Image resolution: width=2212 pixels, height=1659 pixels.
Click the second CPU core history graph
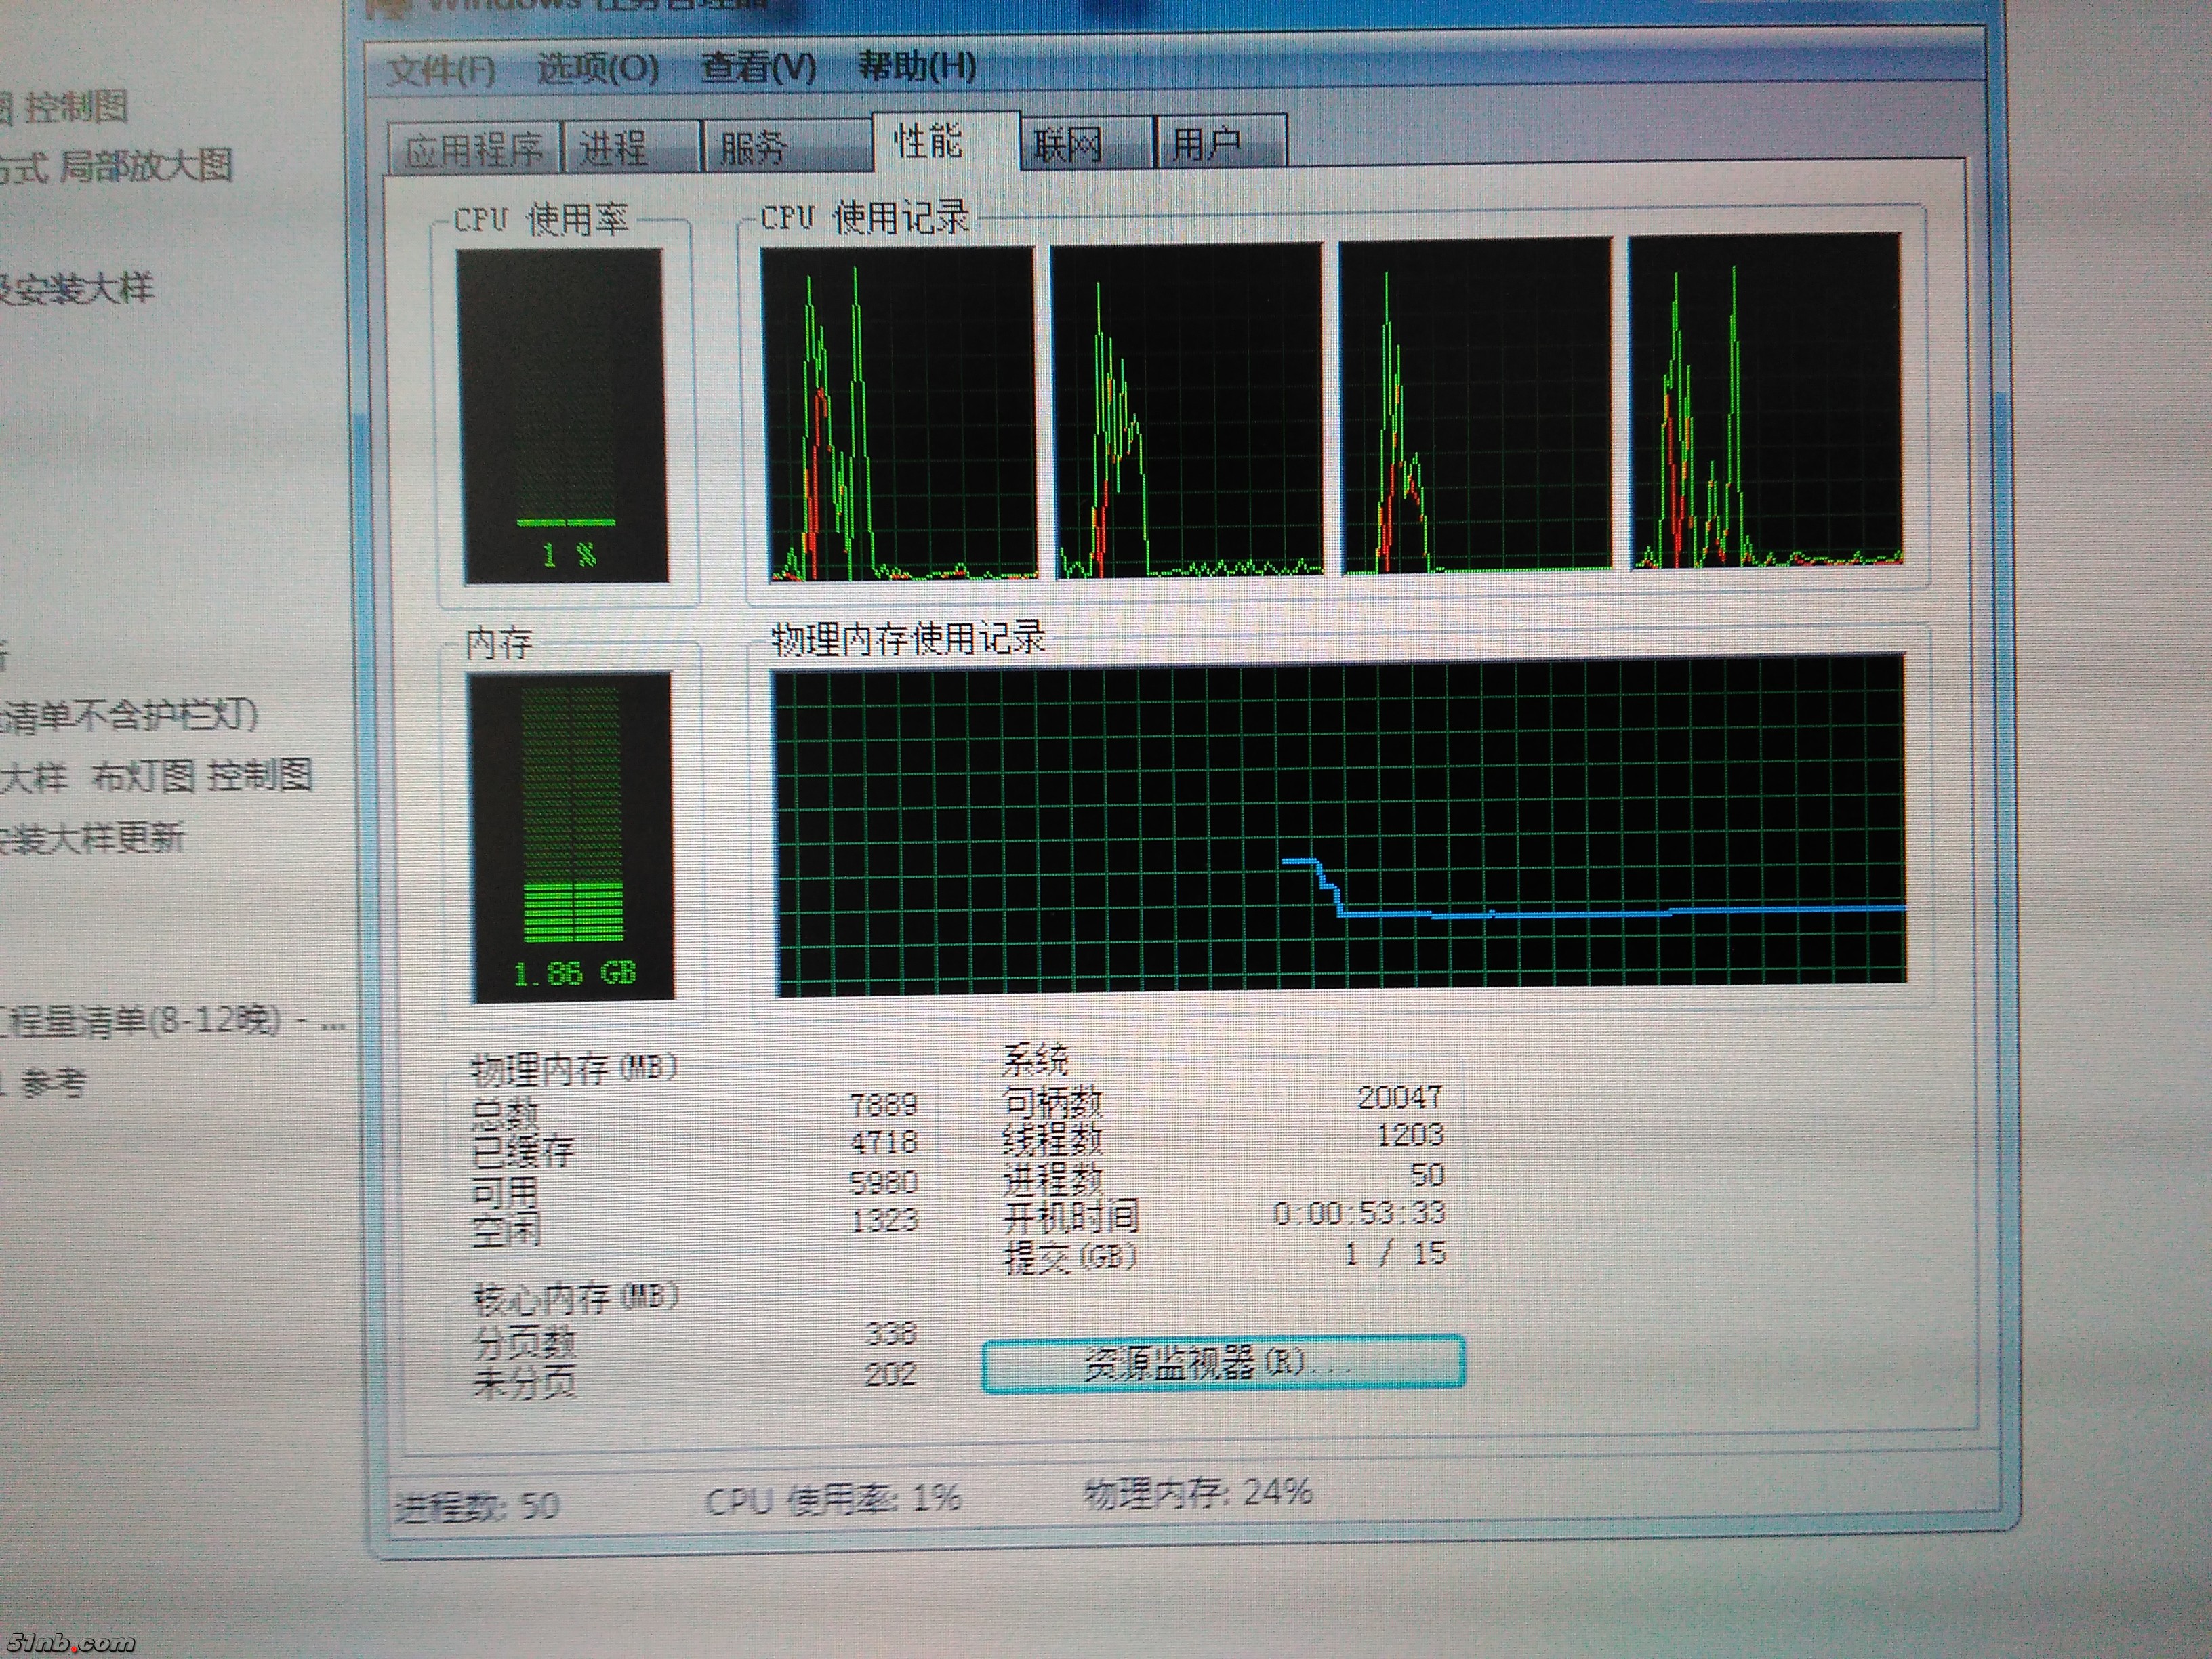point(1187,409)
